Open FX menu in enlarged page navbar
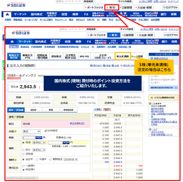 coord(89,41)
